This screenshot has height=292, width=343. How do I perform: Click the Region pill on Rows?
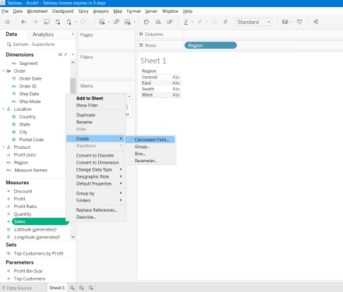point(210,45)
